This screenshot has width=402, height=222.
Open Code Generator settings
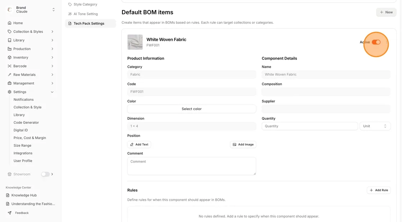[x=26, y=123]
